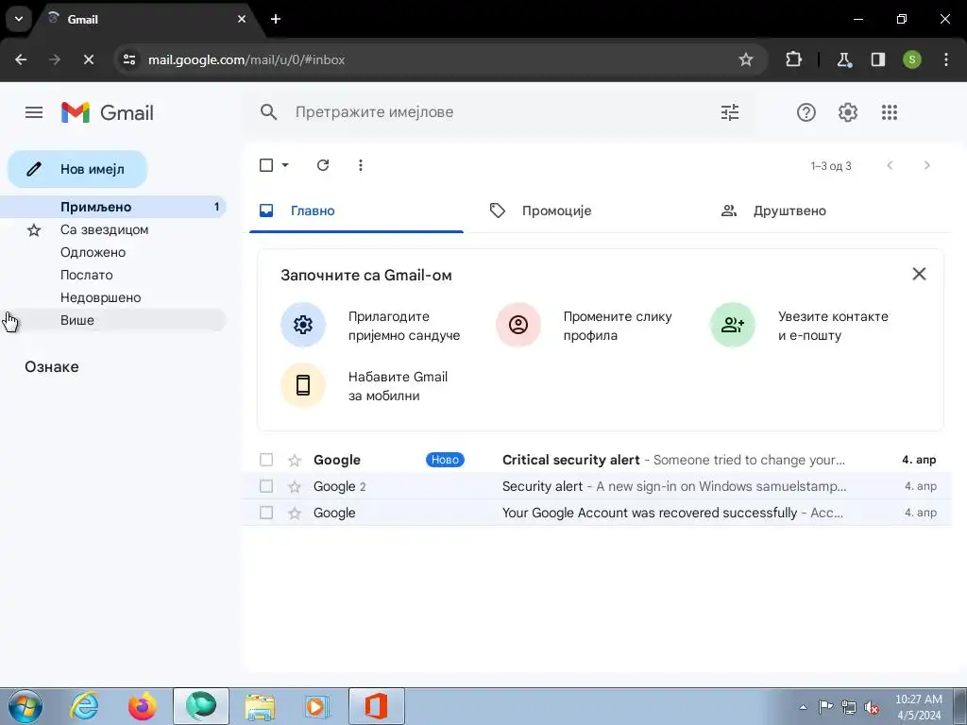Open the Security alert new sign-in email

click(x=597, y=486)
